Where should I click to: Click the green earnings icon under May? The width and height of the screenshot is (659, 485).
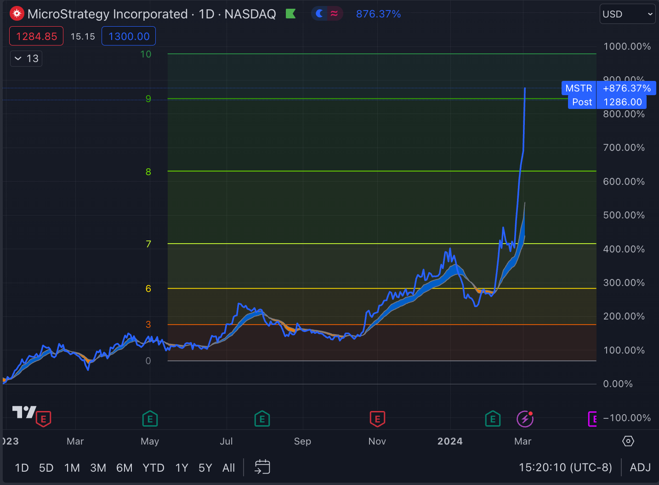pyautogui.click(x=150, y=419)
